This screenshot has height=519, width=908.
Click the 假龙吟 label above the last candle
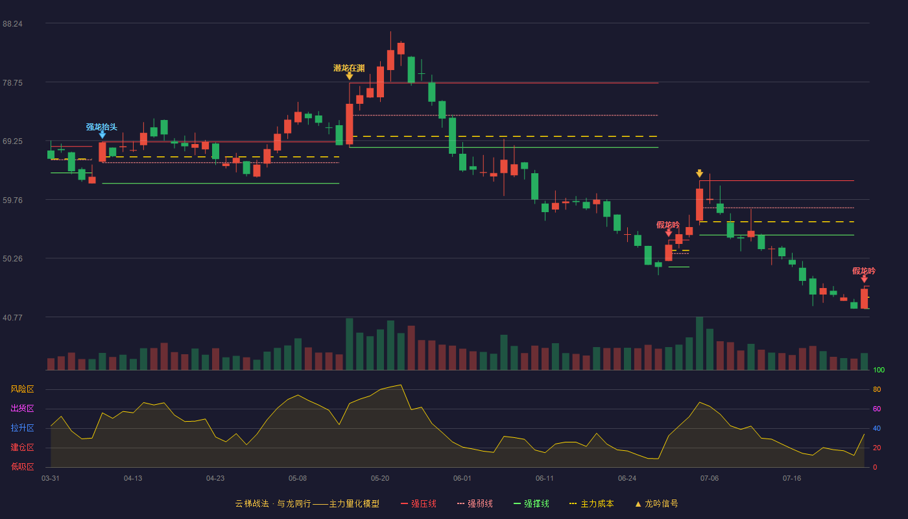[x=864, y=271]
